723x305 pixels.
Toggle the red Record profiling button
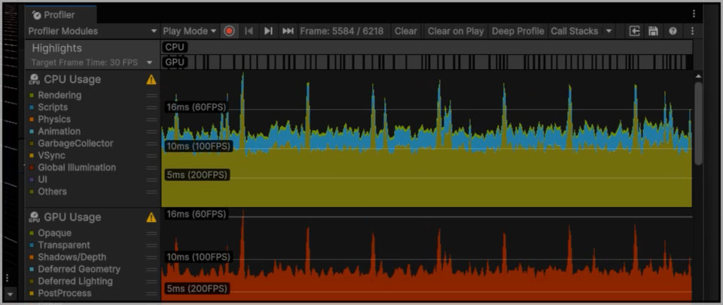pyautogui.click(x=229, y=31)
